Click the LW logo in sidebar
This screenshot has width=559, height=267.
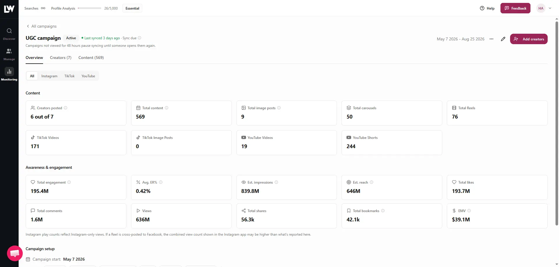[x=9, y=9]
